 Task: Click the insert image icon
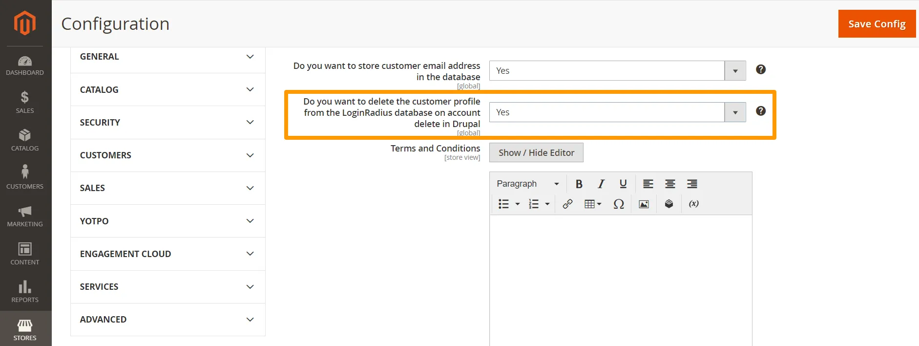click(644, 204)
